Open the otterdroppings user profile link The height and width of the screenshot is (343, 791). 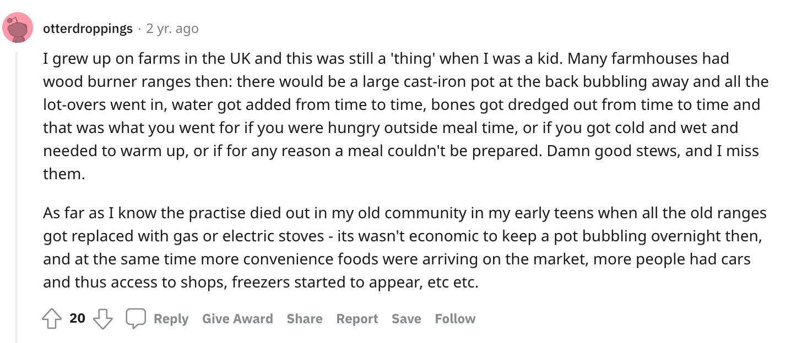[88, 29]
